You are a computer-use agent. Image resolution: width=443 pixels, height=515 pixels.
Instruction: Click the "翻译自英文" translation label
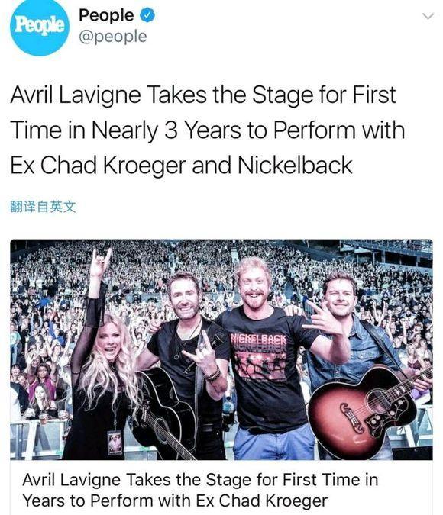coord(43,207)
